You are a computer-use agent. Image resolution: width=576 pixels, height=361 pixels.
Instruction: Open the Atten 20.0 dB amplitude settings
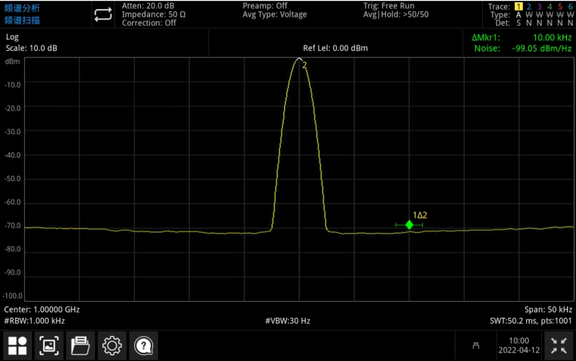pyautogui.click(x=149, y=6)
